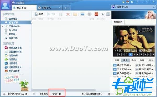This screenshot has width=157, height=97.
Task: Open the VIP dropdown arrow
Action: [100, 14]
